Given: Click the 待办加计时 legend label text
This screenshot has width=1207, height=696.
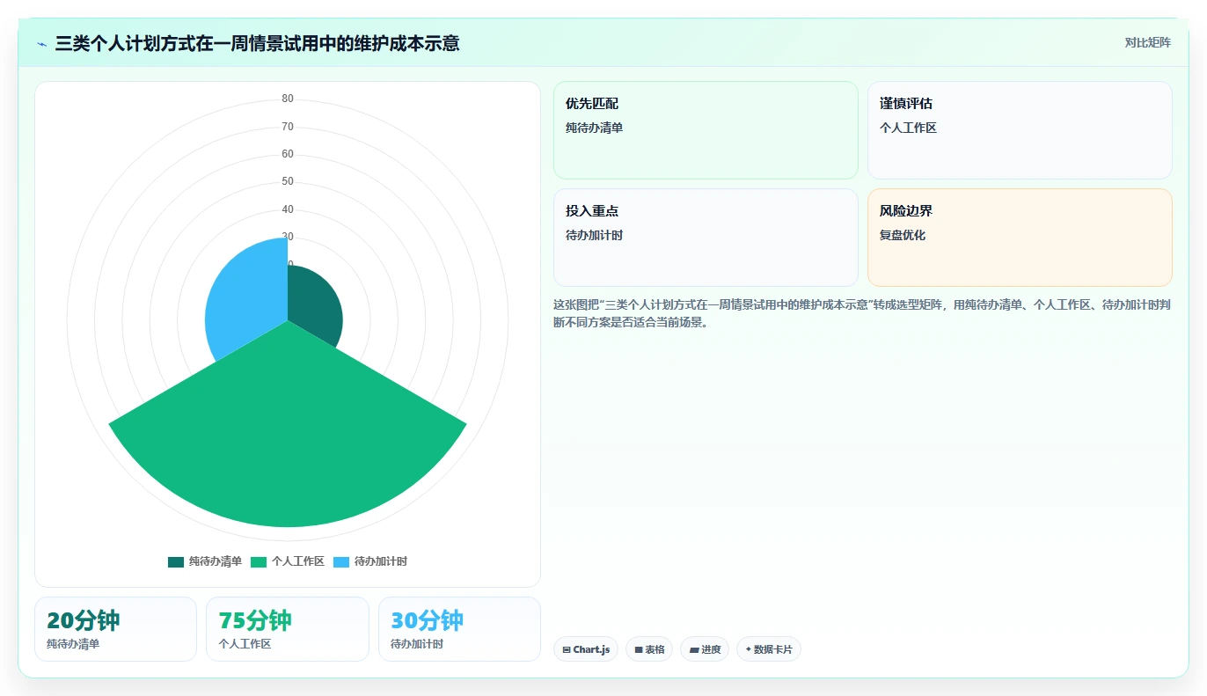Looking at the screenshot, I should [x=381, y=561].
